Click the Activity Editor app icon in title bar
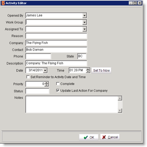147x147 pixels. (x=3, y=3)
